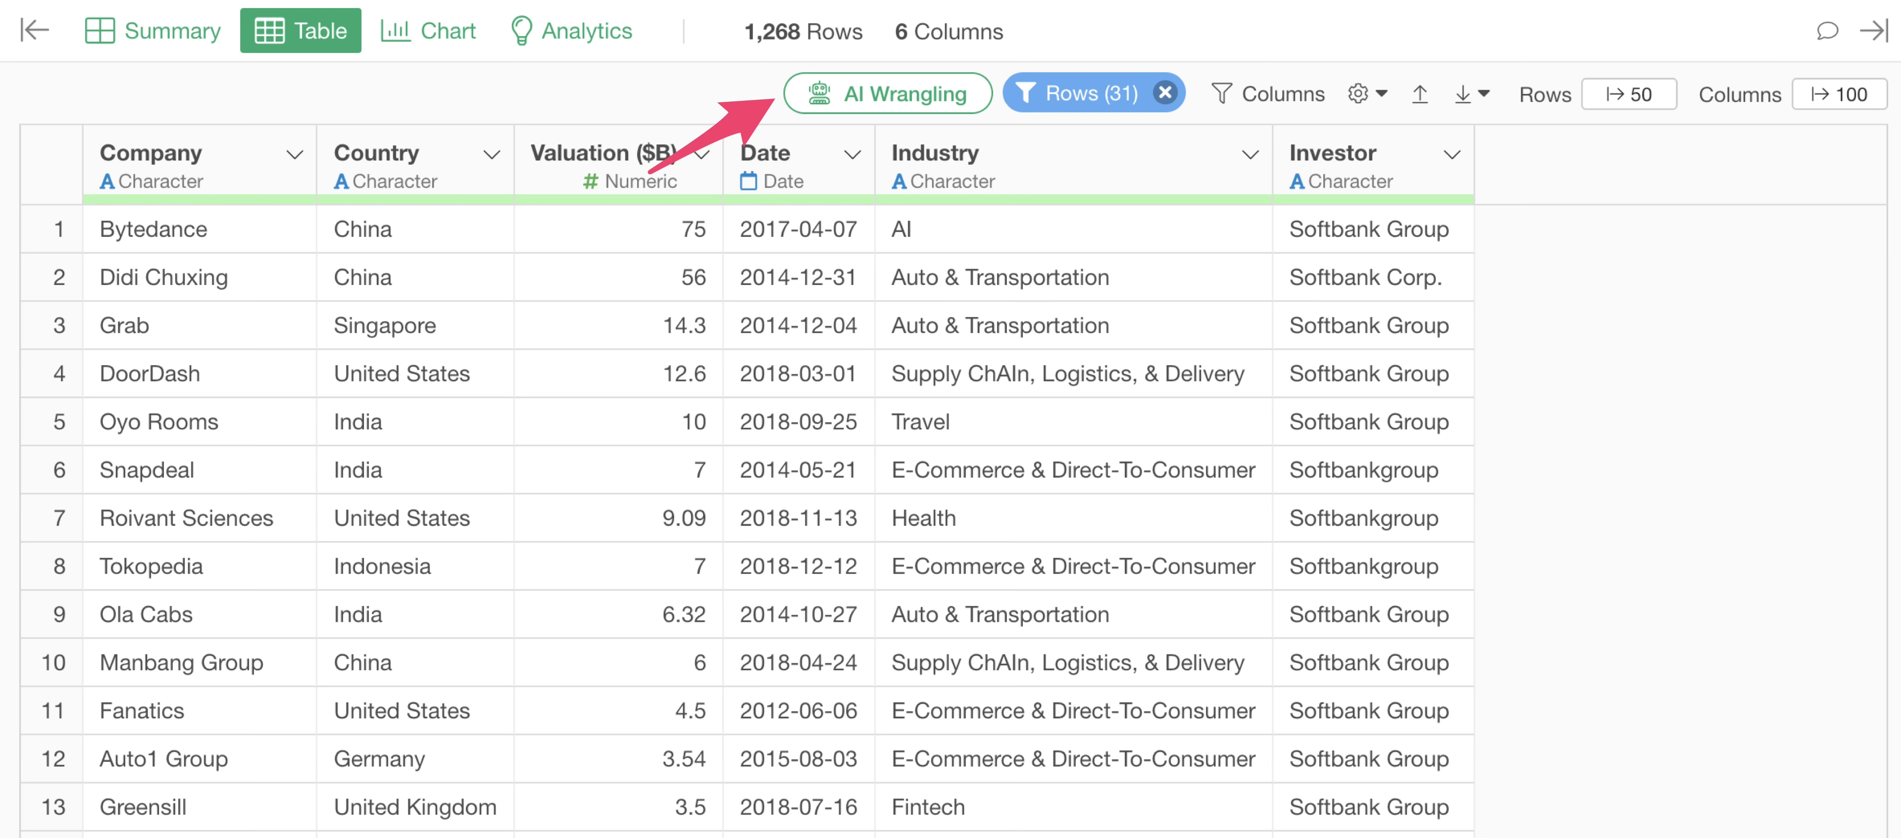Select row number 1

point(51,230)
